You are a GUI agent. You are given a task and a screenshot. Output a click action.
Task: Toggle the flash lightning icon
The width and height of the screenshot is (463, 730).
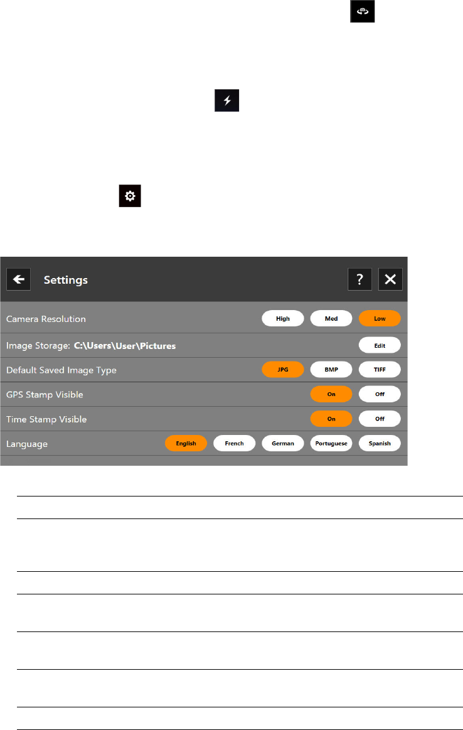(x=226, y=100)
